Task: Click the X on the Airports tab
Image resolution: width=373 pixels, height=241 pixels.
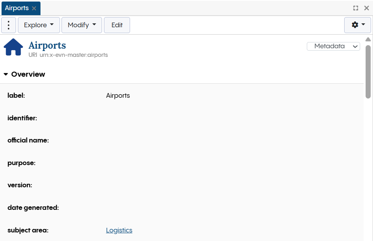Action: pyautogui.click(x=35, y=8)
